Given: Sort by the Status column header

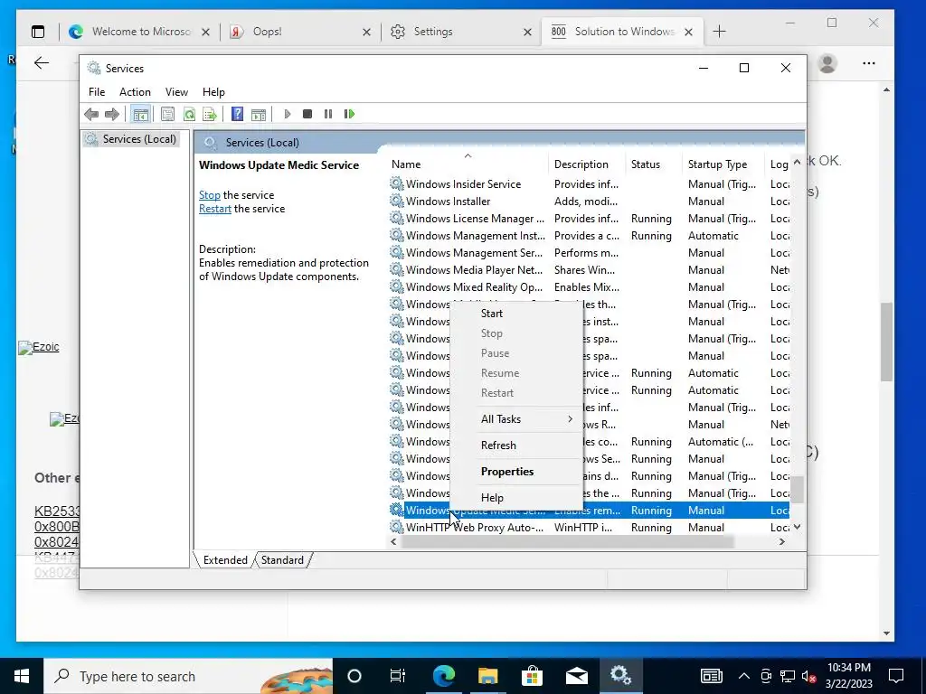Looking at the screenshot, I should point(654,164).
